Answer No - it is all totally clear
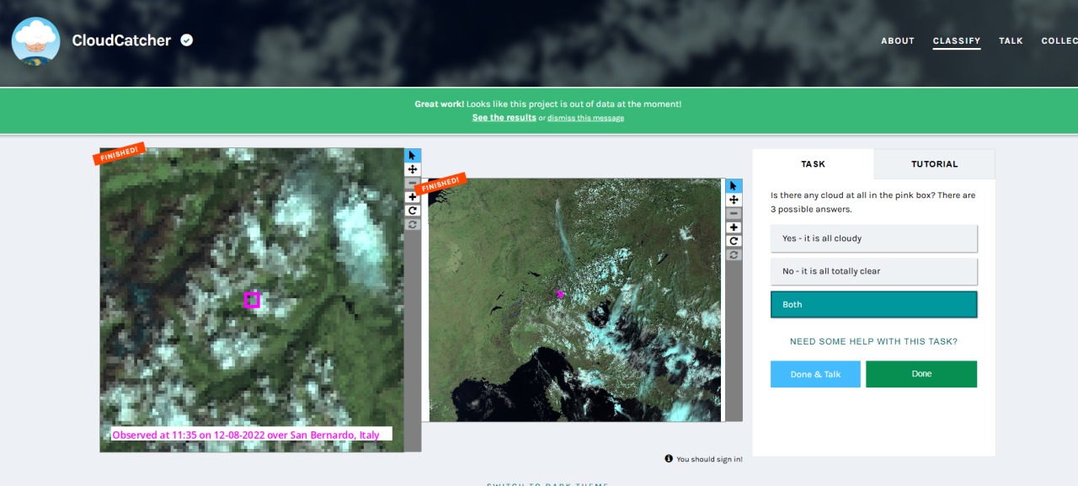 pyautogui.click(x=874, y=271)
